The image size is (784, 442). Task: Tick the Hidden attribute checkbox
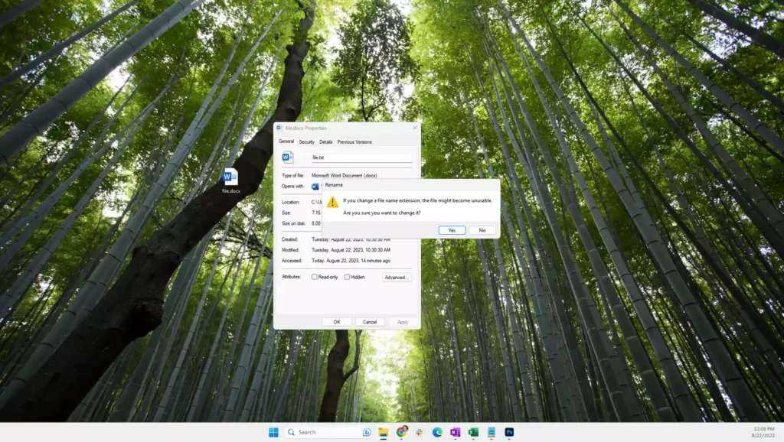pos(348,277)
